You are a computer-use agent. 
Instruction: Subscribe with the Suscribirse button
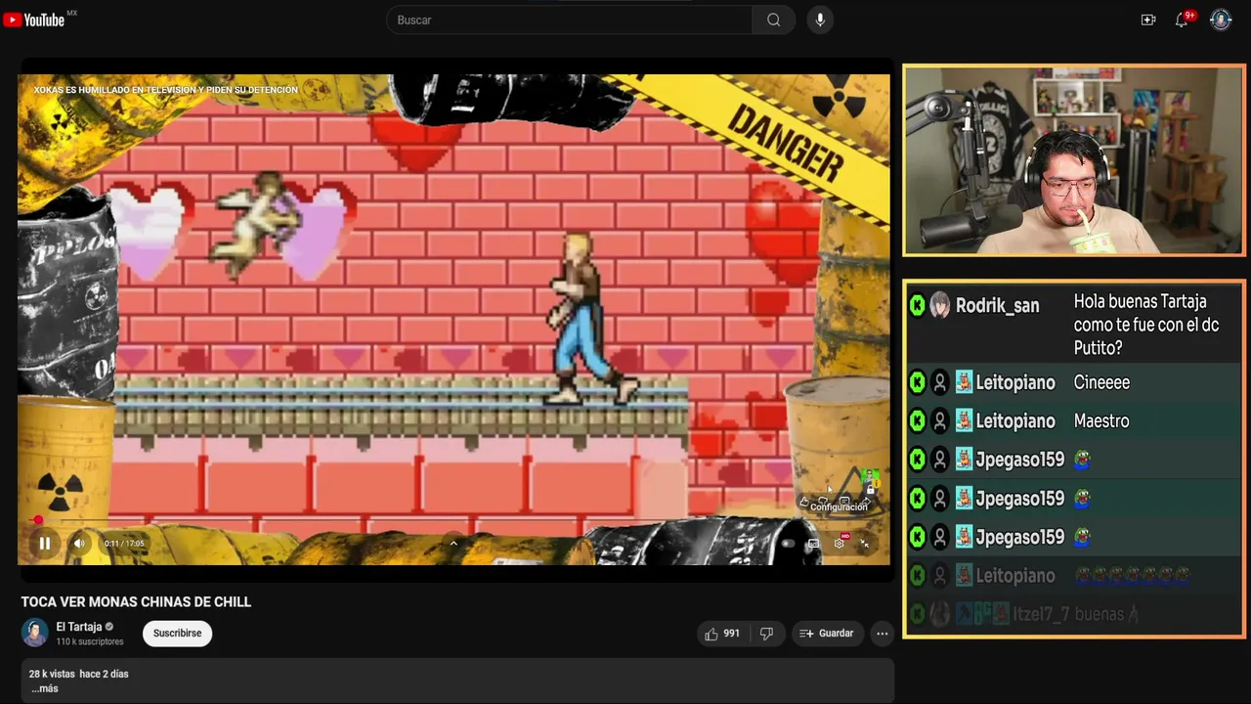tap(177, 634)
